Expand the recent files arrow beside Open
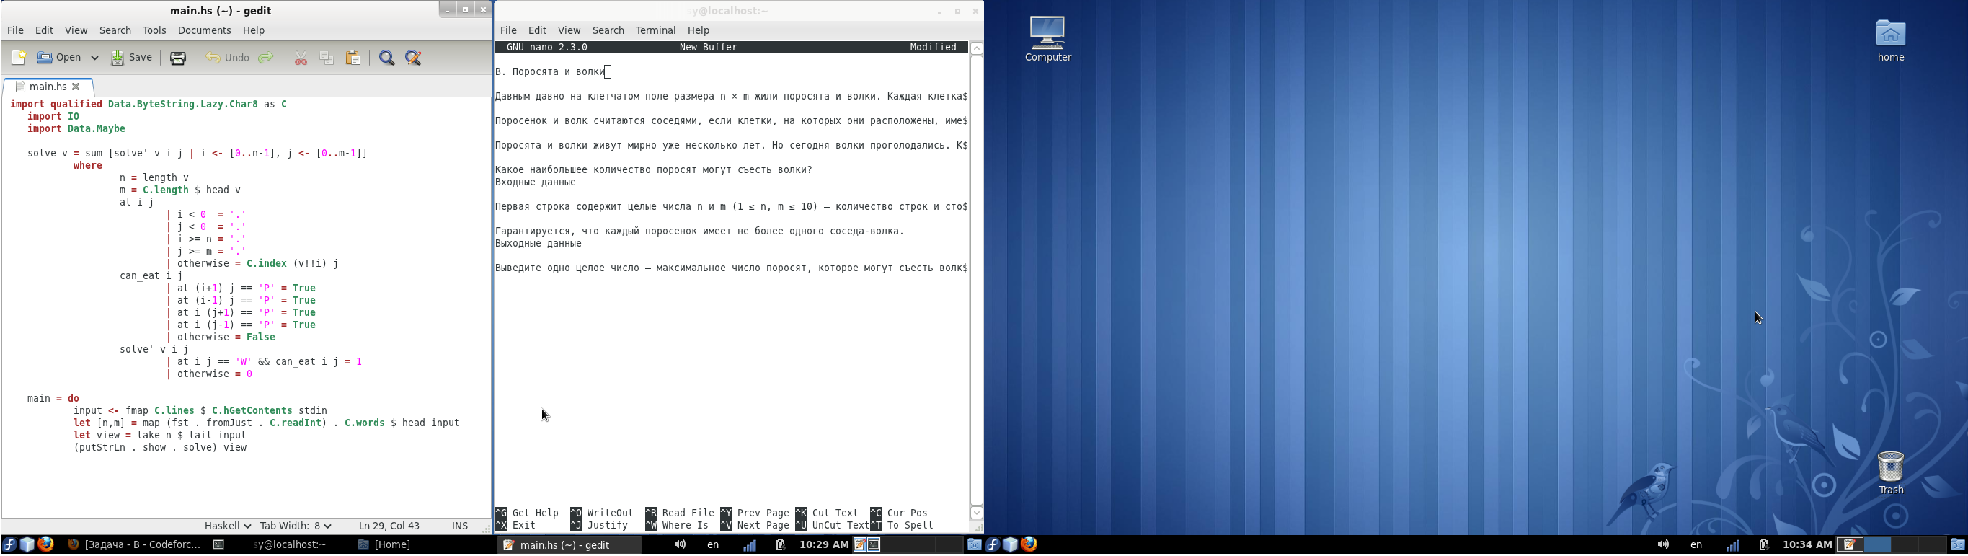 [94, 58]
